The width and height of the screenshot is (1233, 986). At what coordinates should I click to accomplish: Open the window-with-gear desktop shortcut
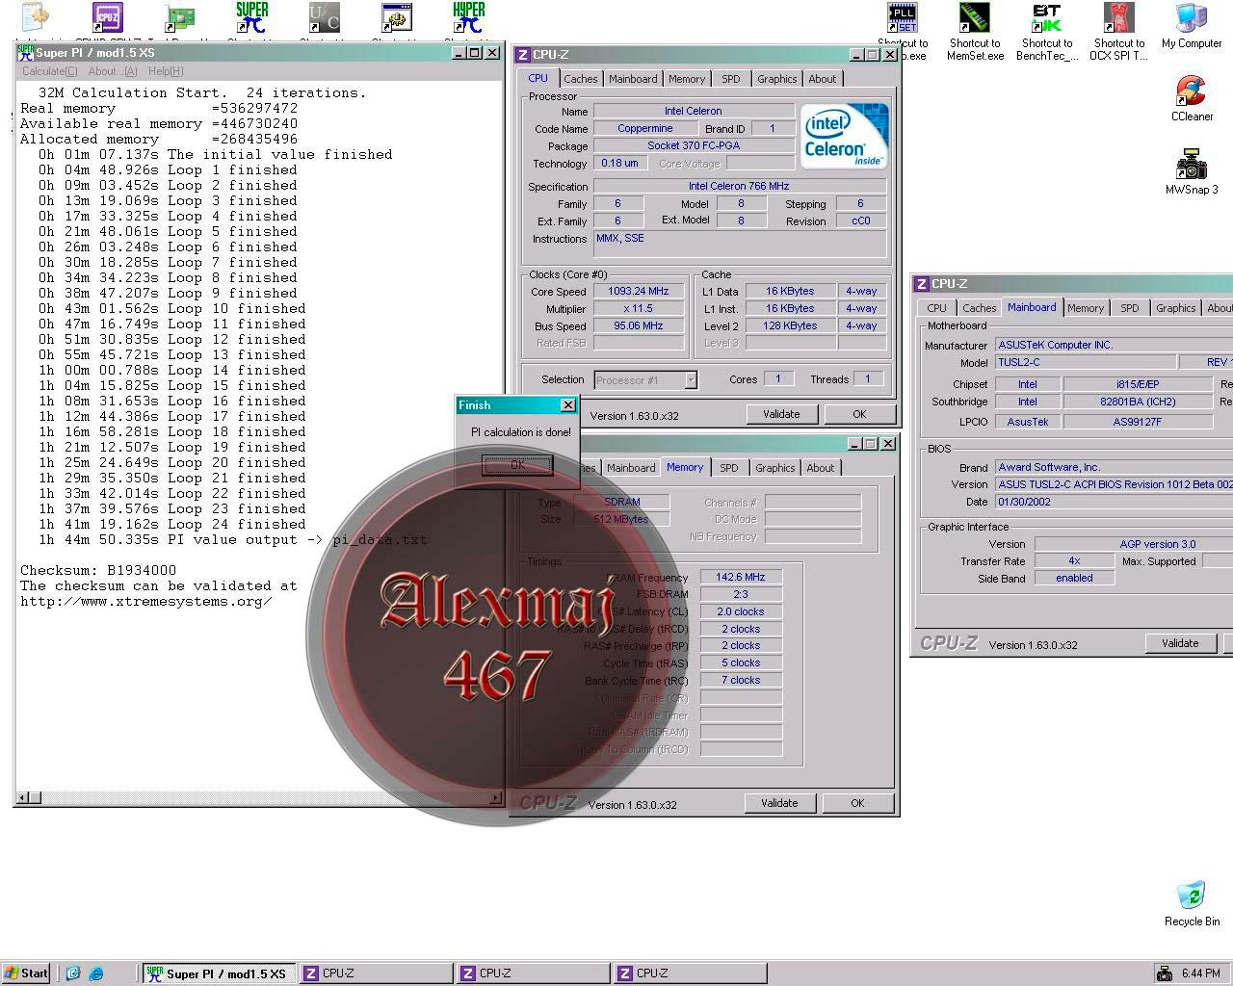pyautogui.click(x=396, y=17)
